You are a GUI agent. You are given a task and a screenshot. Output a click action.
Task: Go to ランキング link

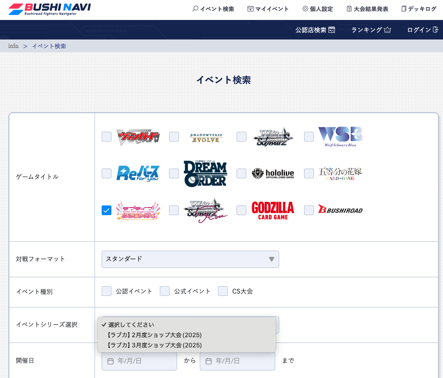pyautogui.click(x=371, y=30)
